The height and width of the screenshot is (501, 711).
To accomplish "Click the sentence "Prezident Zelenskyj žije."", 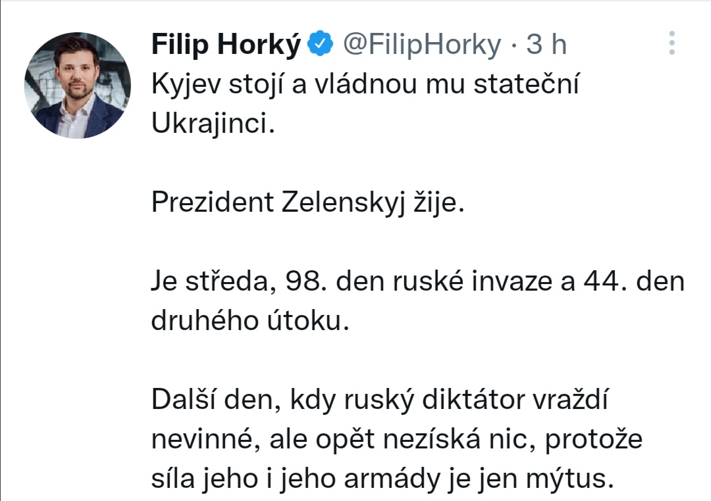I will pyautogui.click(x=308, y=203).
